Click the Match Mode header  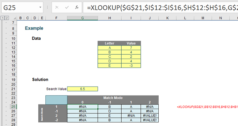113,98
